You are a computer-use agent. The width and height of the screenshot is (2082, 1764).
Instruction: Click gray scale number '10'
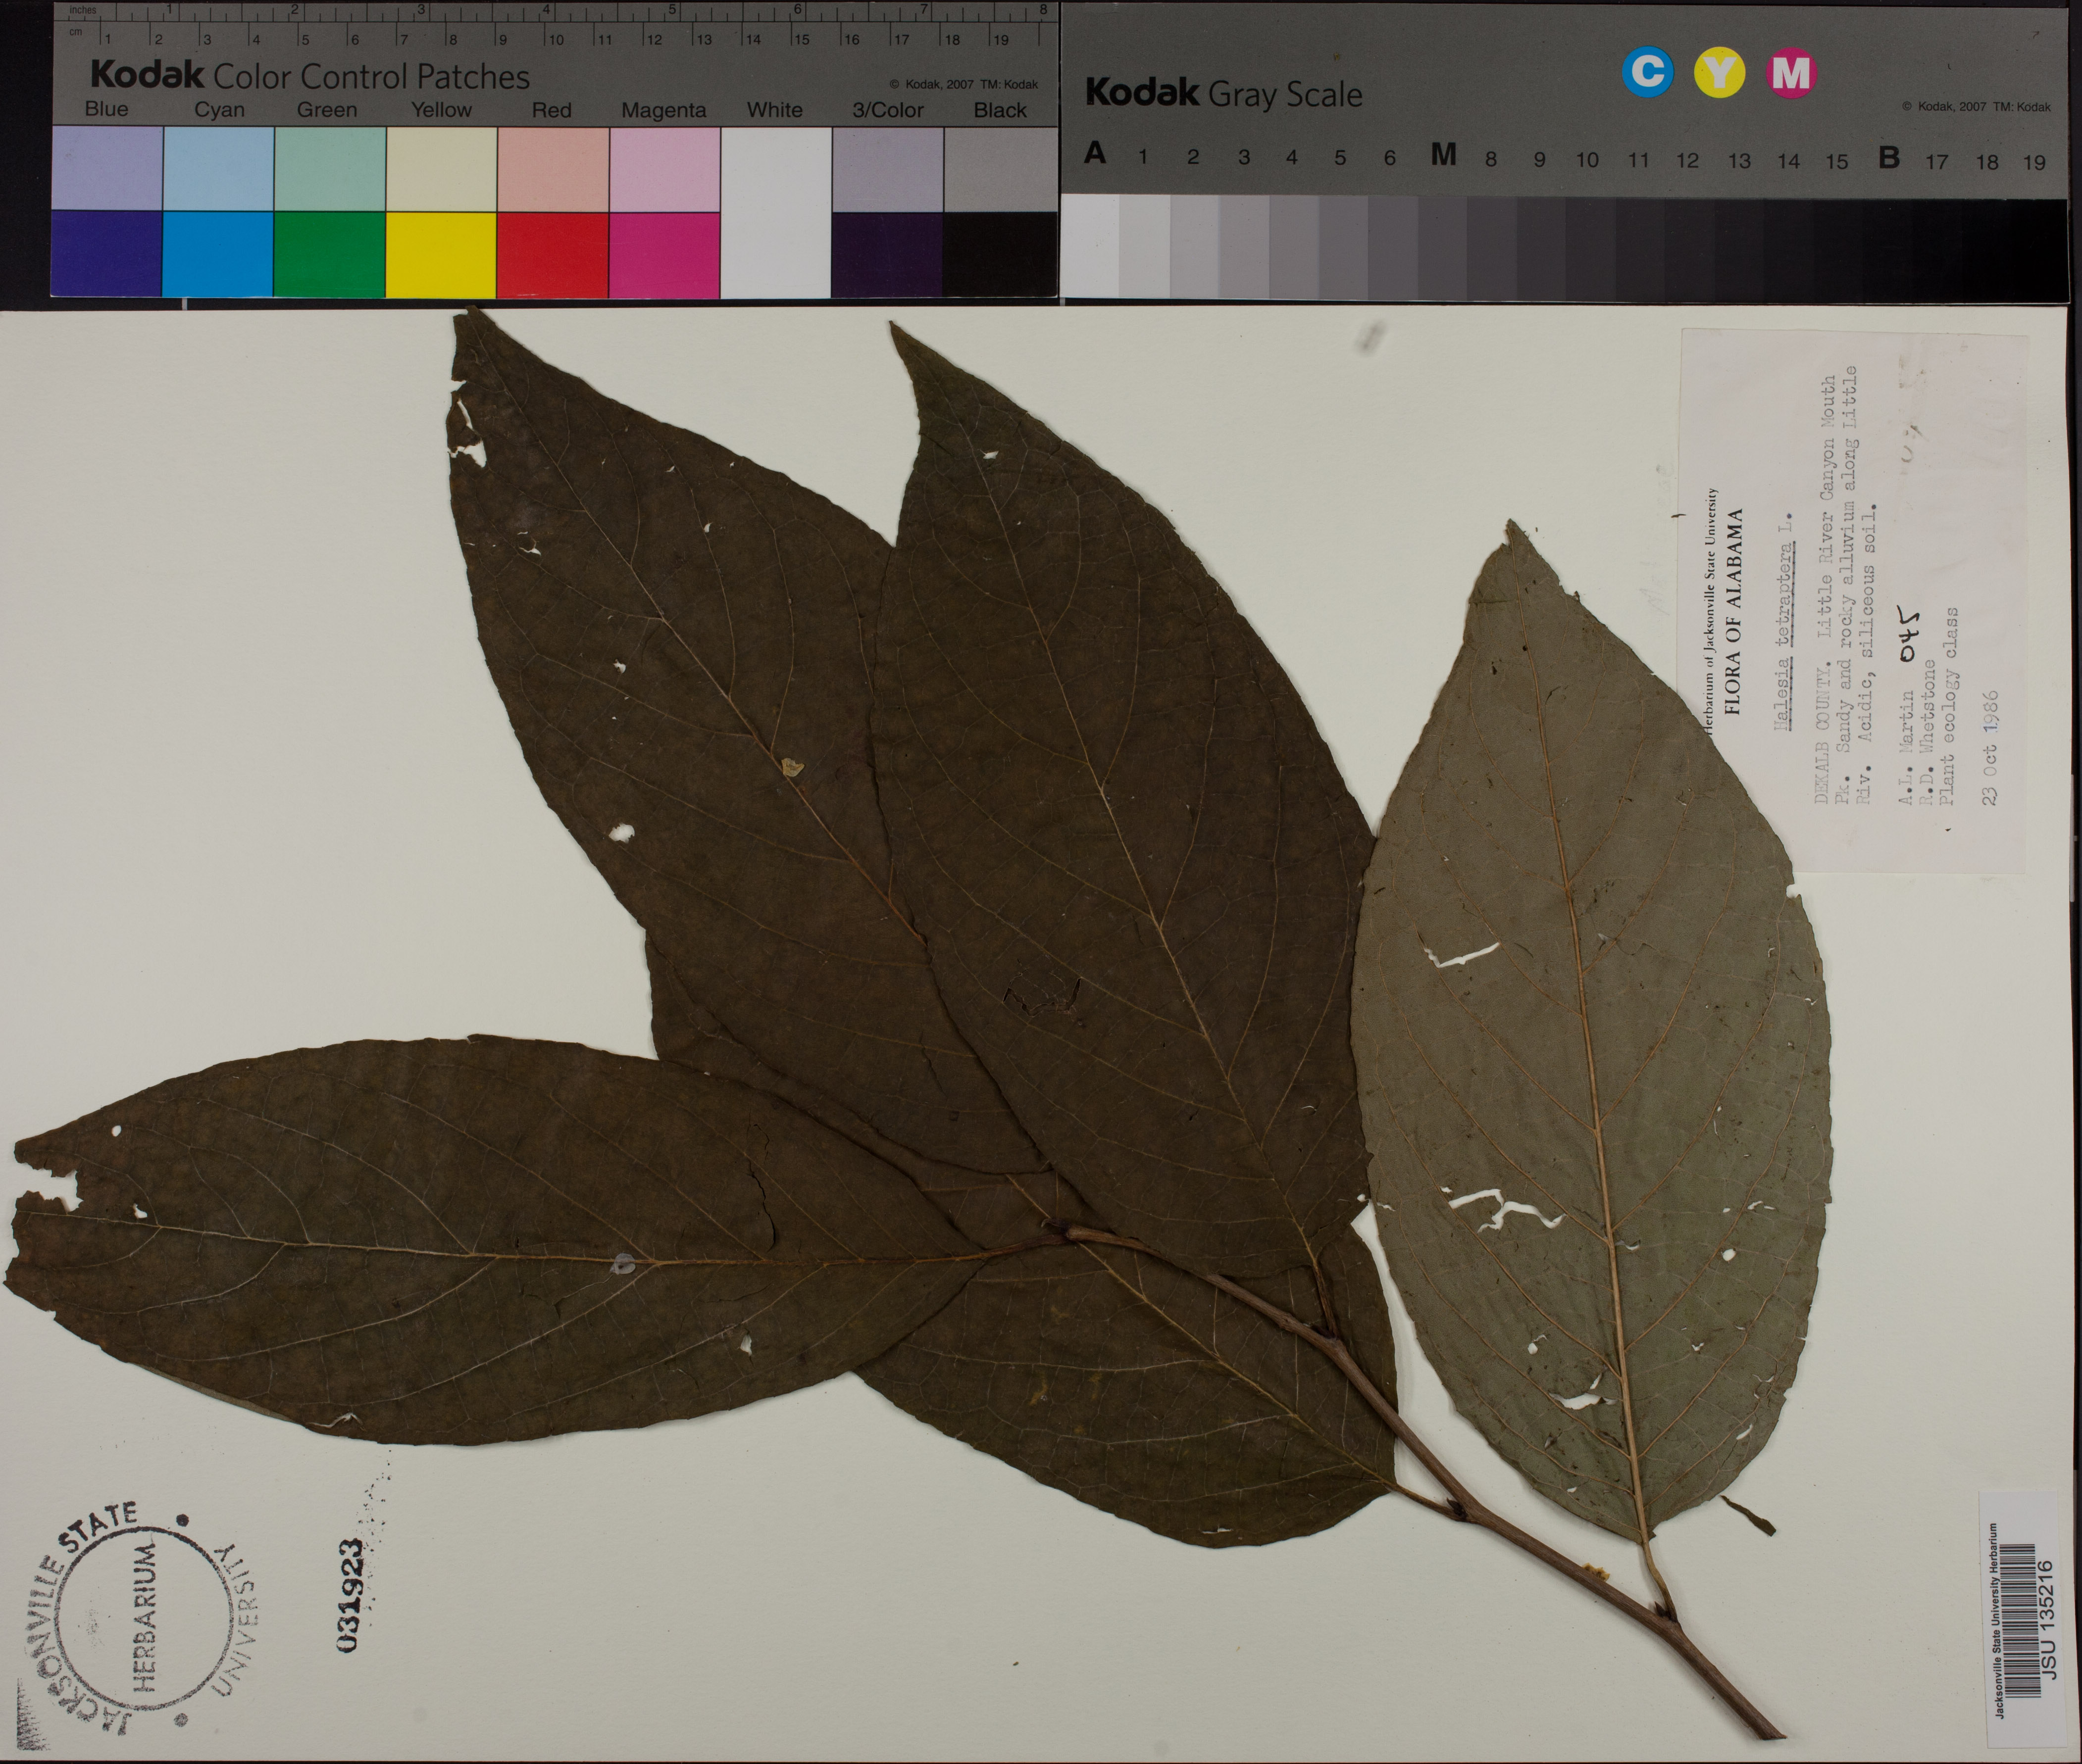click(x=1587, y=160)
